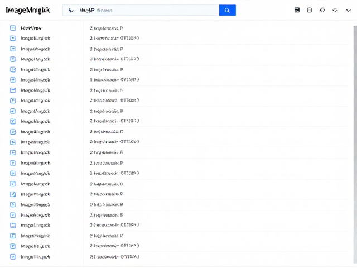Image resolution: width=357 pixels, height=268 pixels.
Task: Select the empty square view icon
Action: tap(310, 10)
